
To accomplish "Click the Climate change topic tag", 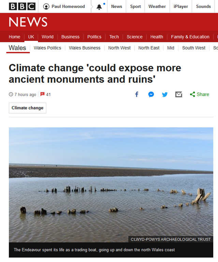I will [28, 108].
